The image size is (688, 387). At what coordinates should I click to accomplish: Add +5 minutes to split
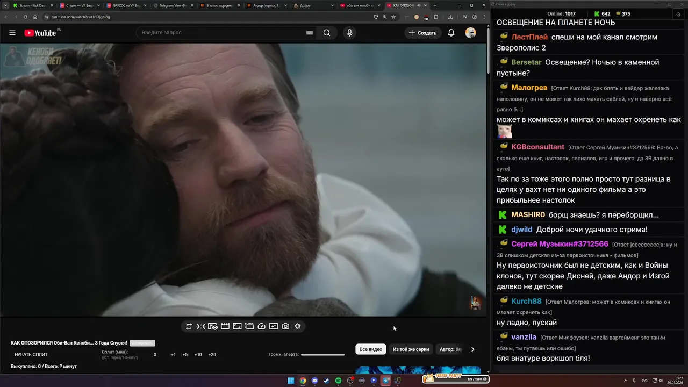(185, 355)
